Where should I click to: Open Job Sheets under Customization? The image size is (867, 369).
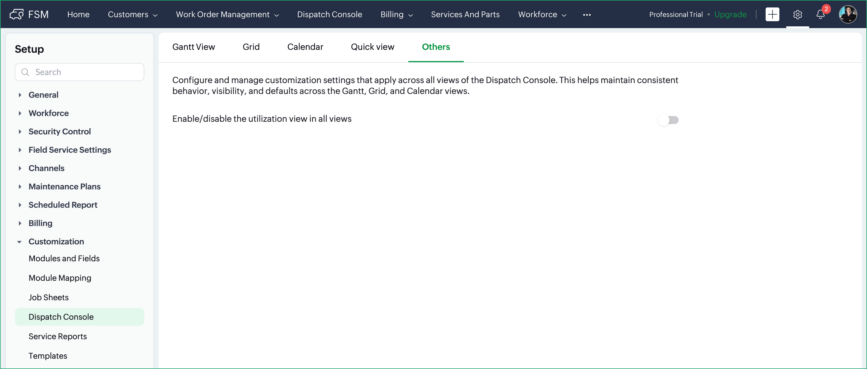(48, 297)
